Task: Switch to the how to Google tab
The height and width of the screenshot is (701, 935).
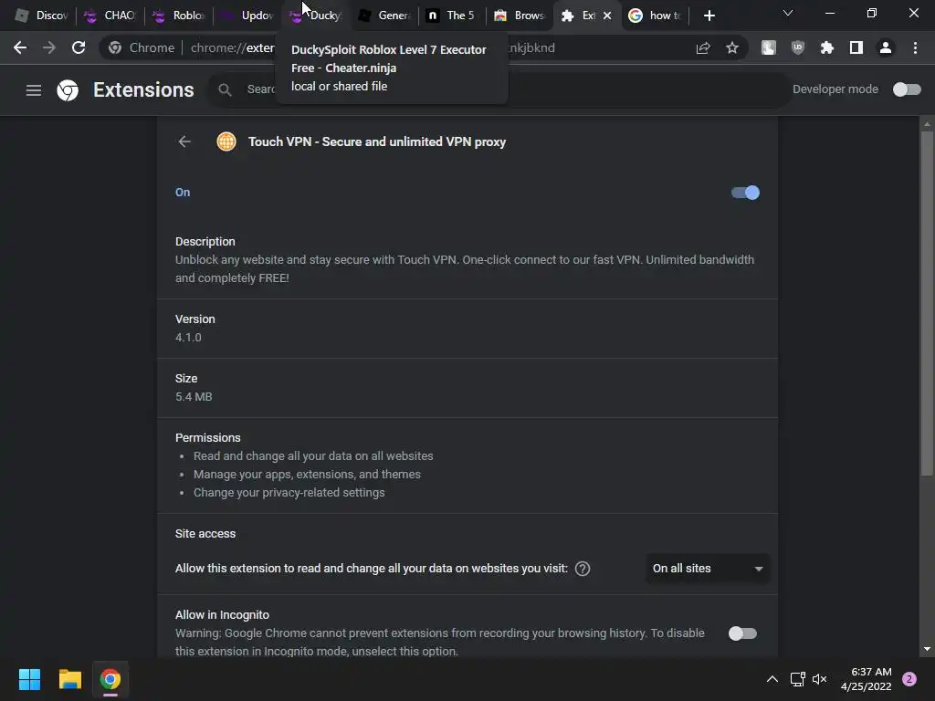Action: click(x=656, y=16)
